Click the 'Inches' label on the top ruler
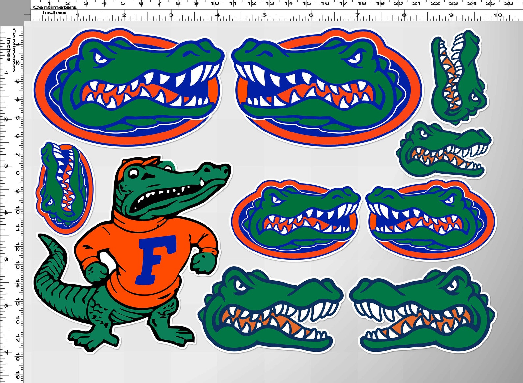523x383 pixels. (54, 12)
